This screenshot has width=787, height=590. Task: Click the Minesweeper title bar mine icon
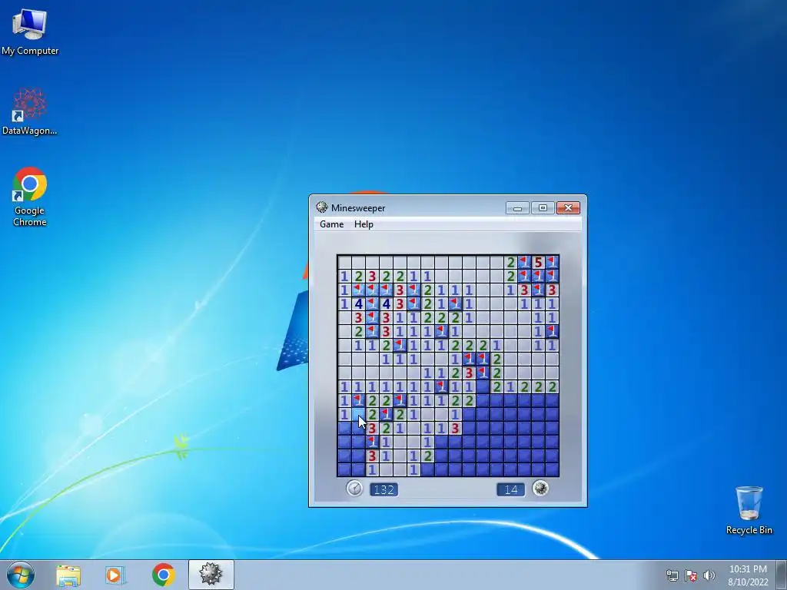pyautogui.click(x=322, y=207)
